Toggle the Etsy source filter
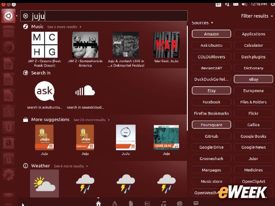Image resolution: width=275 pixels, height=206 pixels. tap(211, 91)
